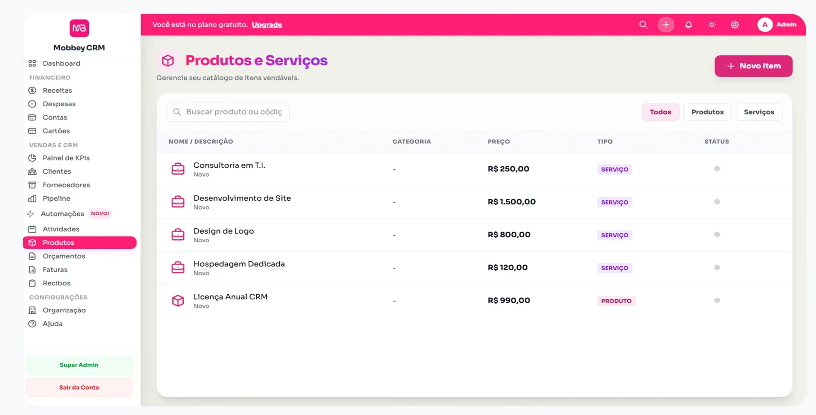Toggle status for Consultoria em T.I.

[717, 168]
